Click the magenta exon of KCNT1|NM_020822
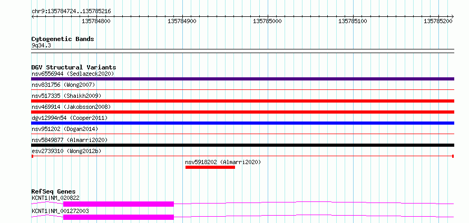 (x=119, y=204)
